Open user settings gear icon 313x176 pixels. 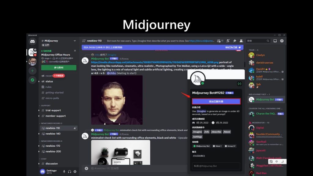75,171
